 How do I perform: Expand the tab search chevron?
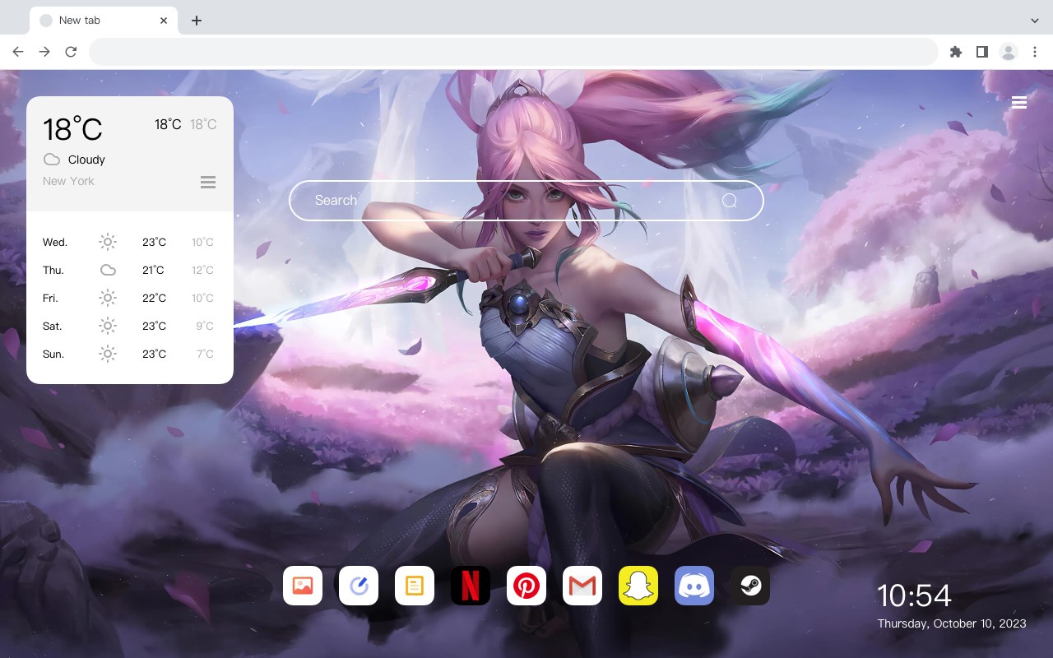1035,21
